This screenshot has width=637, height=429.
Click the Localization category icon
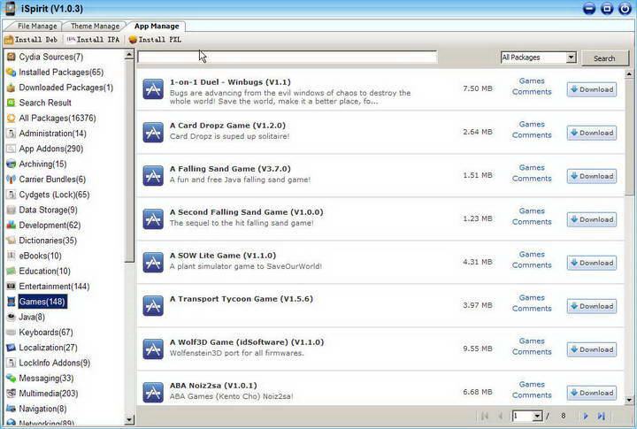(x=11, y=348)
